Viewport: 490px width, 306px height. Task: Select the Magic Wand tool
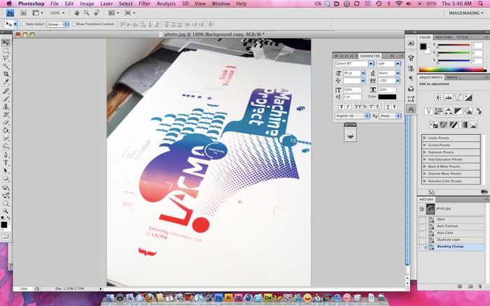click(x=6, y=66)
